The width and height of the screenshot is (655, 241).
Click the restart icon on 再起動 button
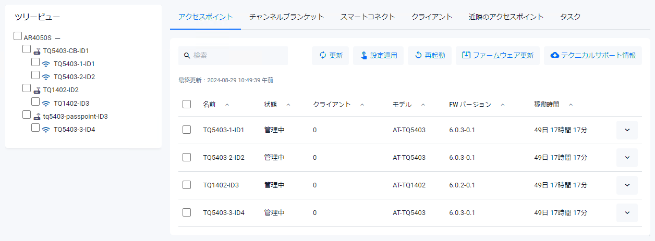[418, 56]
